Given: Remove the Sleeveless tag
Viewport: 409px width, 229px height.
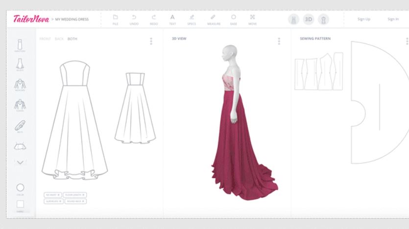Looking at the screenshot, I should (60, 202).
